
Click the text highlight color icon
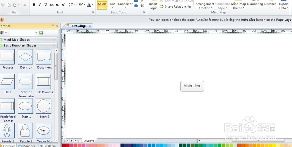pyautogui.click(x=81, y=4)
